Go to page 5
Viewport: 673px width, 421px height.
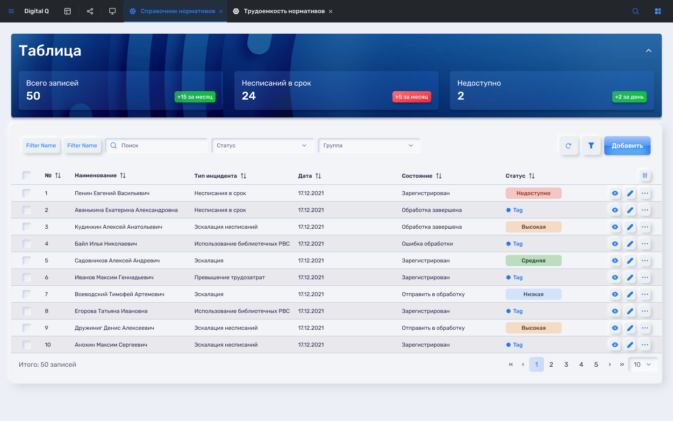(x=596, y=364)
